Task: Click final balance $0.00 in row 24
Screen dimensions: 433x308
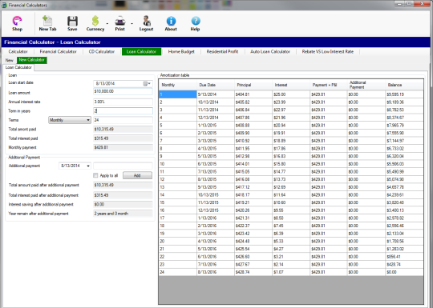Action: click(404, 272)
